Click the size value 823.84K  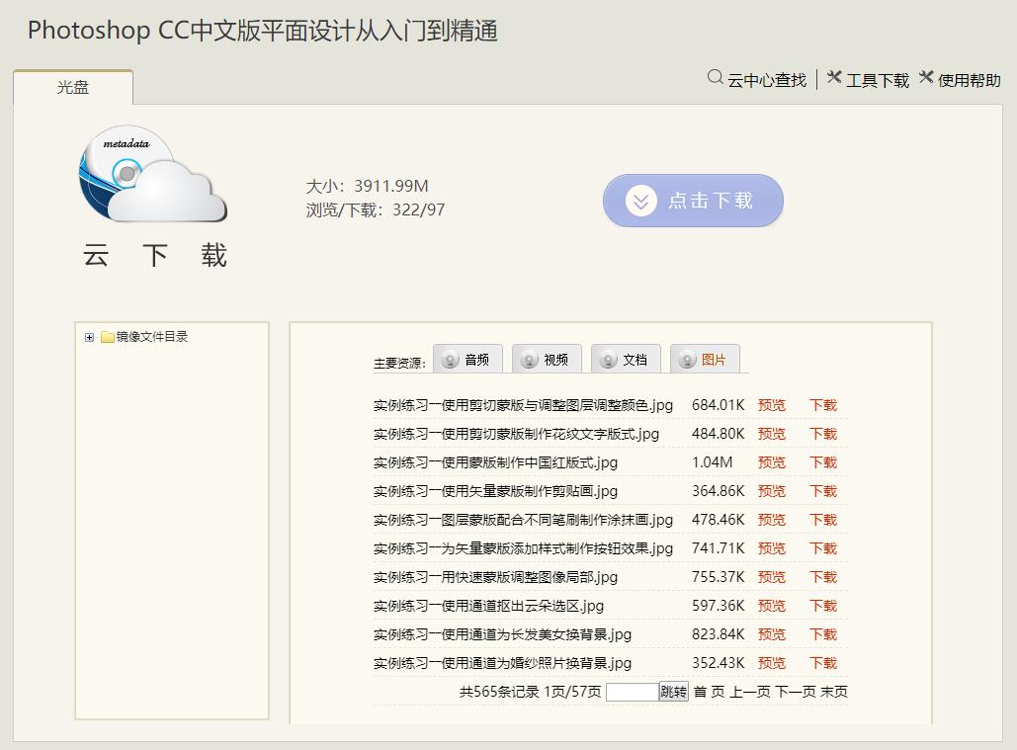[718, 634]
